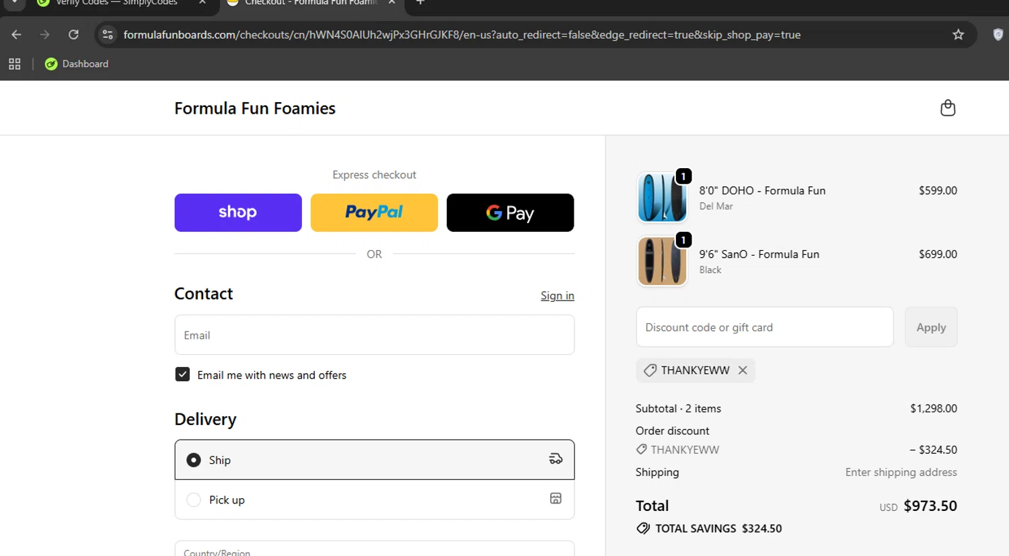Uncheck Email me with news and offers
The height and width of the screenshot is (556, 1009).
182,374
